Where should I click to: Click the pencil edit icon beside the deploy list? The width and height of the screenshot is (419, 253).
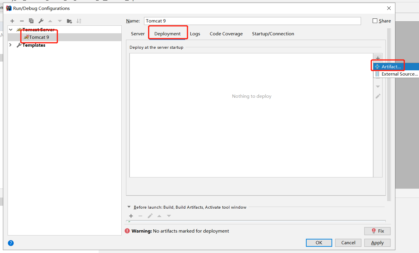(378, 96)
